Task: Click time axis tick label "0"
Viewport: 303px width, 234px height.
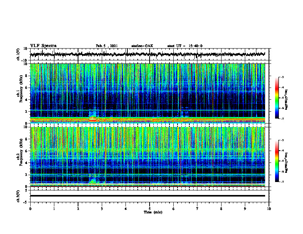Action: coord(30,209)
